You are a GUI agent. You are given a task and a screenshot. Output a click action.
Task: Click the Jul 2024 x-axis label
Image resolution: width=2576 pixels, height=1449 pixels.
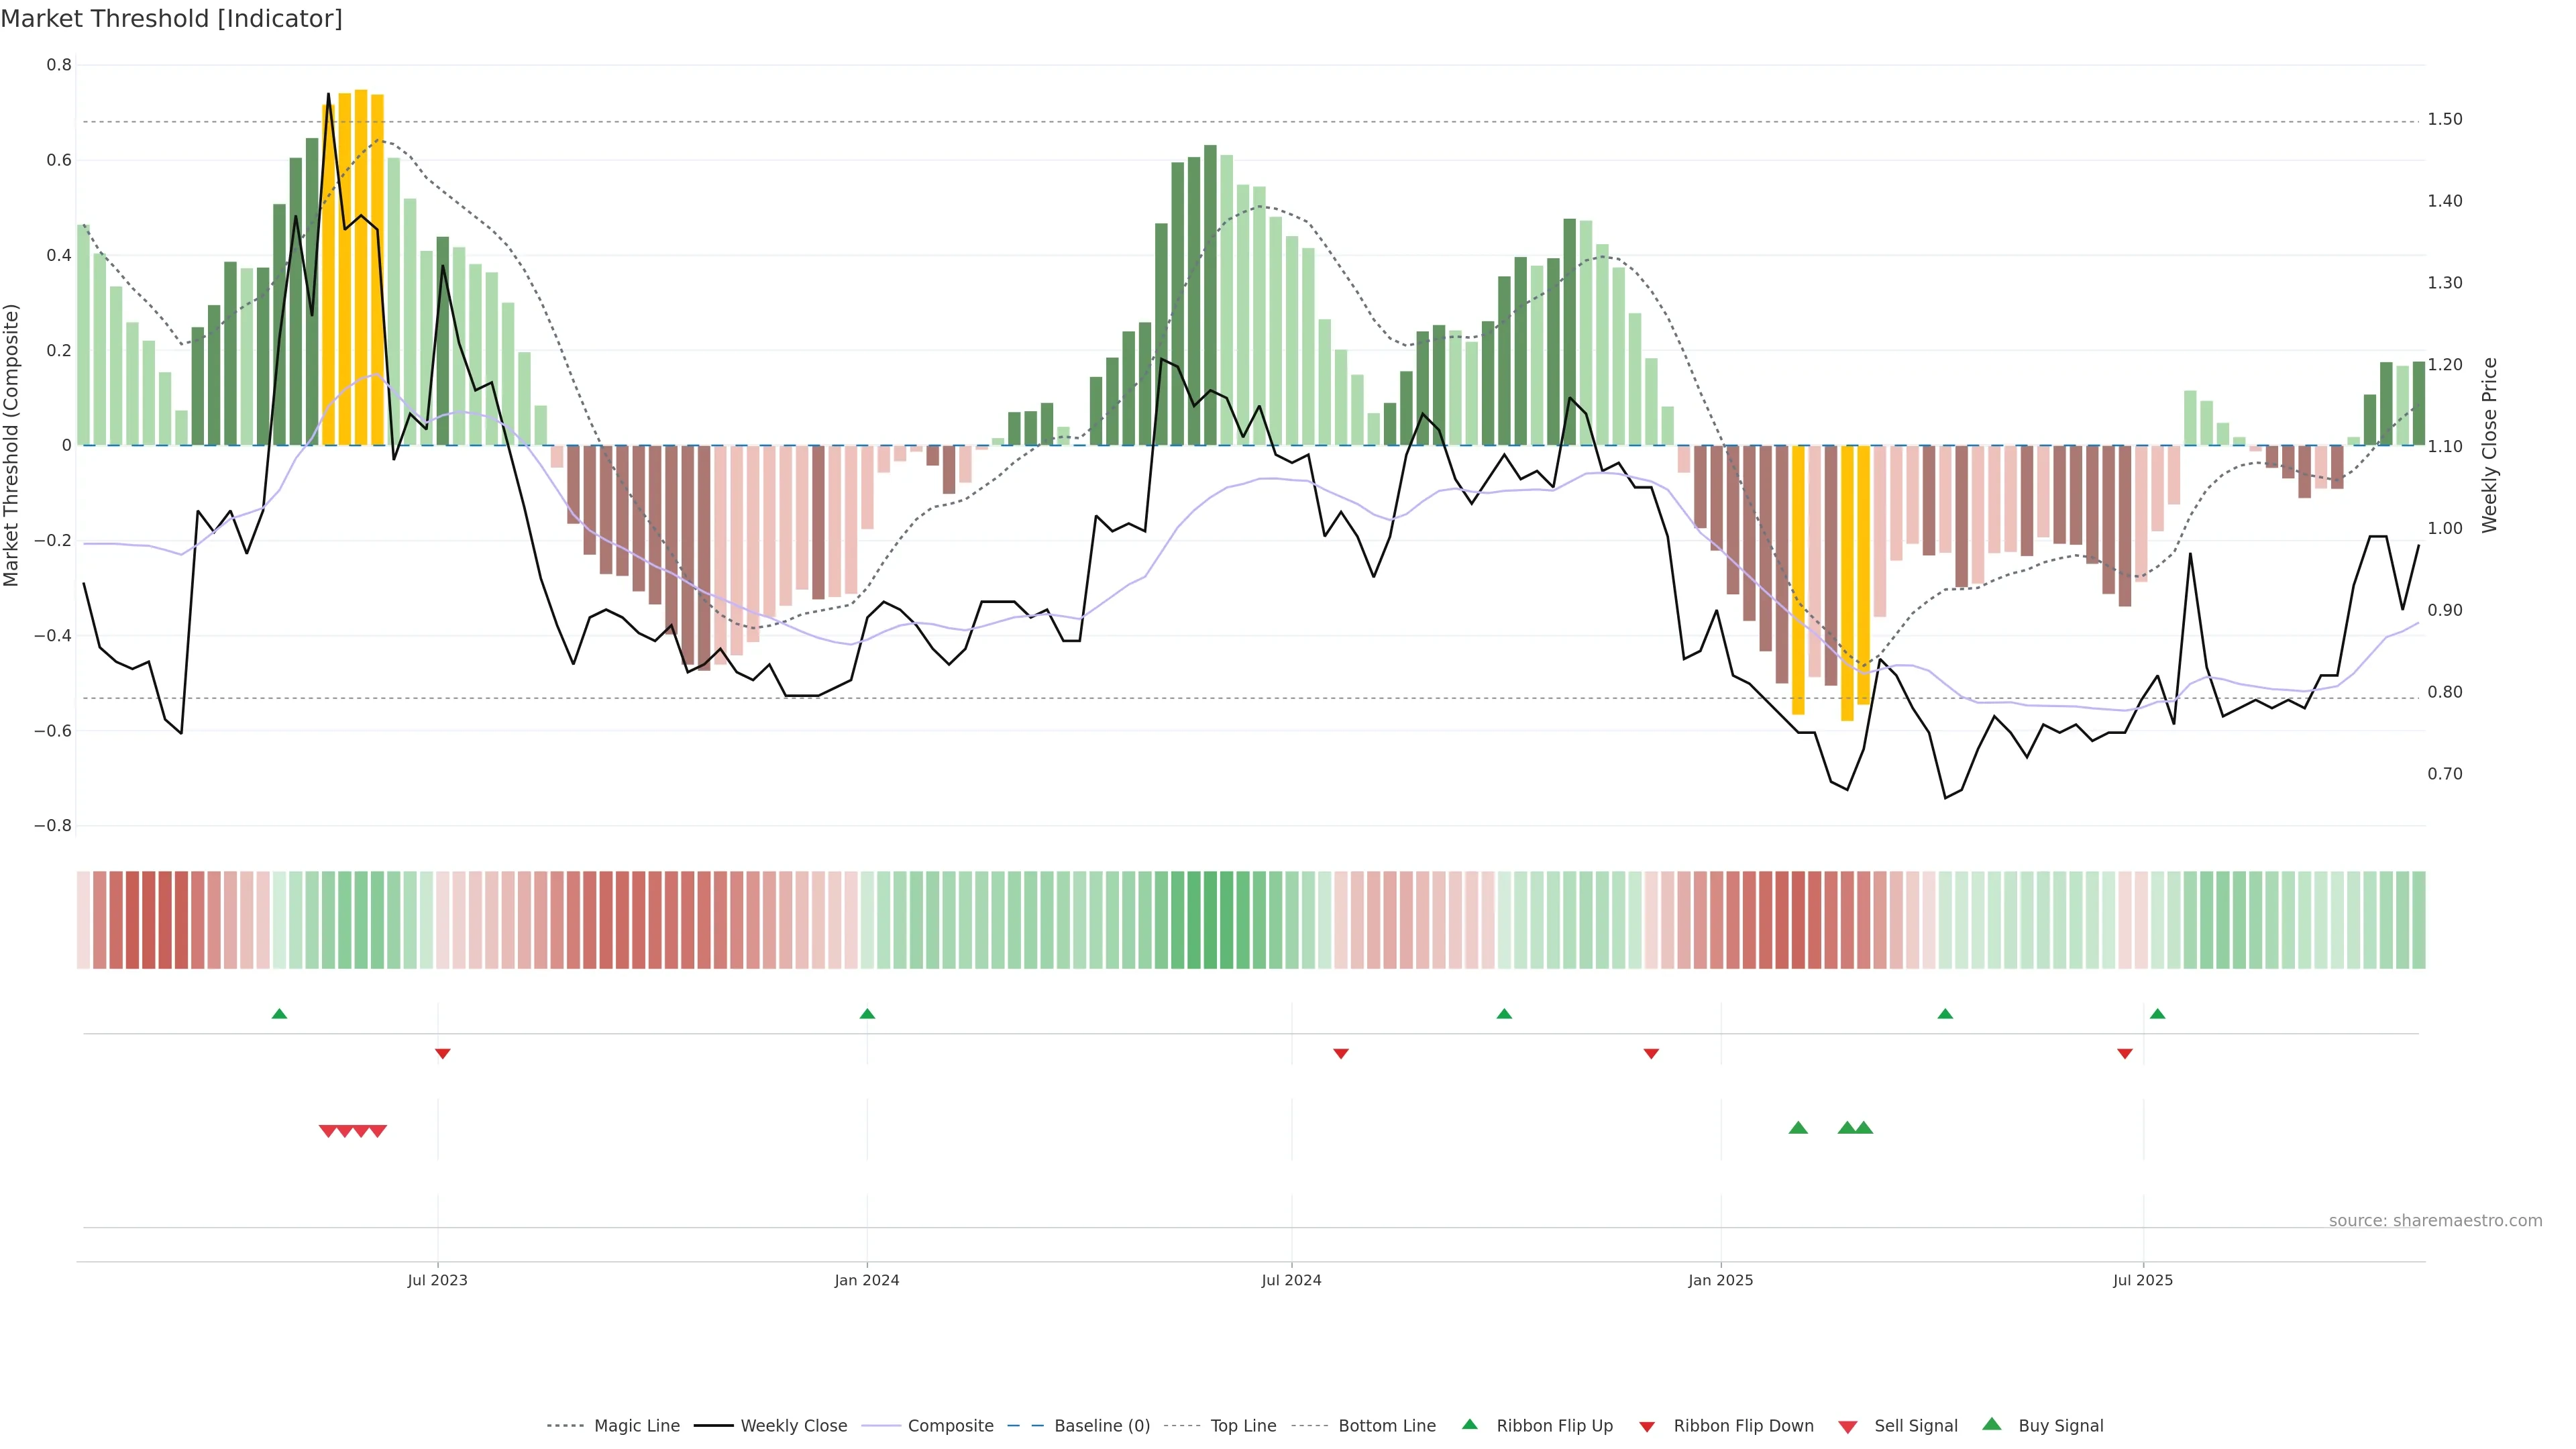[x=1291, y=1280]
